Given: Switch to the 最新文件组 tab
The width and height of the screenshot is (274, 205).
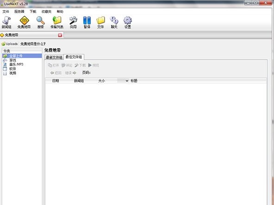Looking at the screenshot, I should click(x=54, y=57).
